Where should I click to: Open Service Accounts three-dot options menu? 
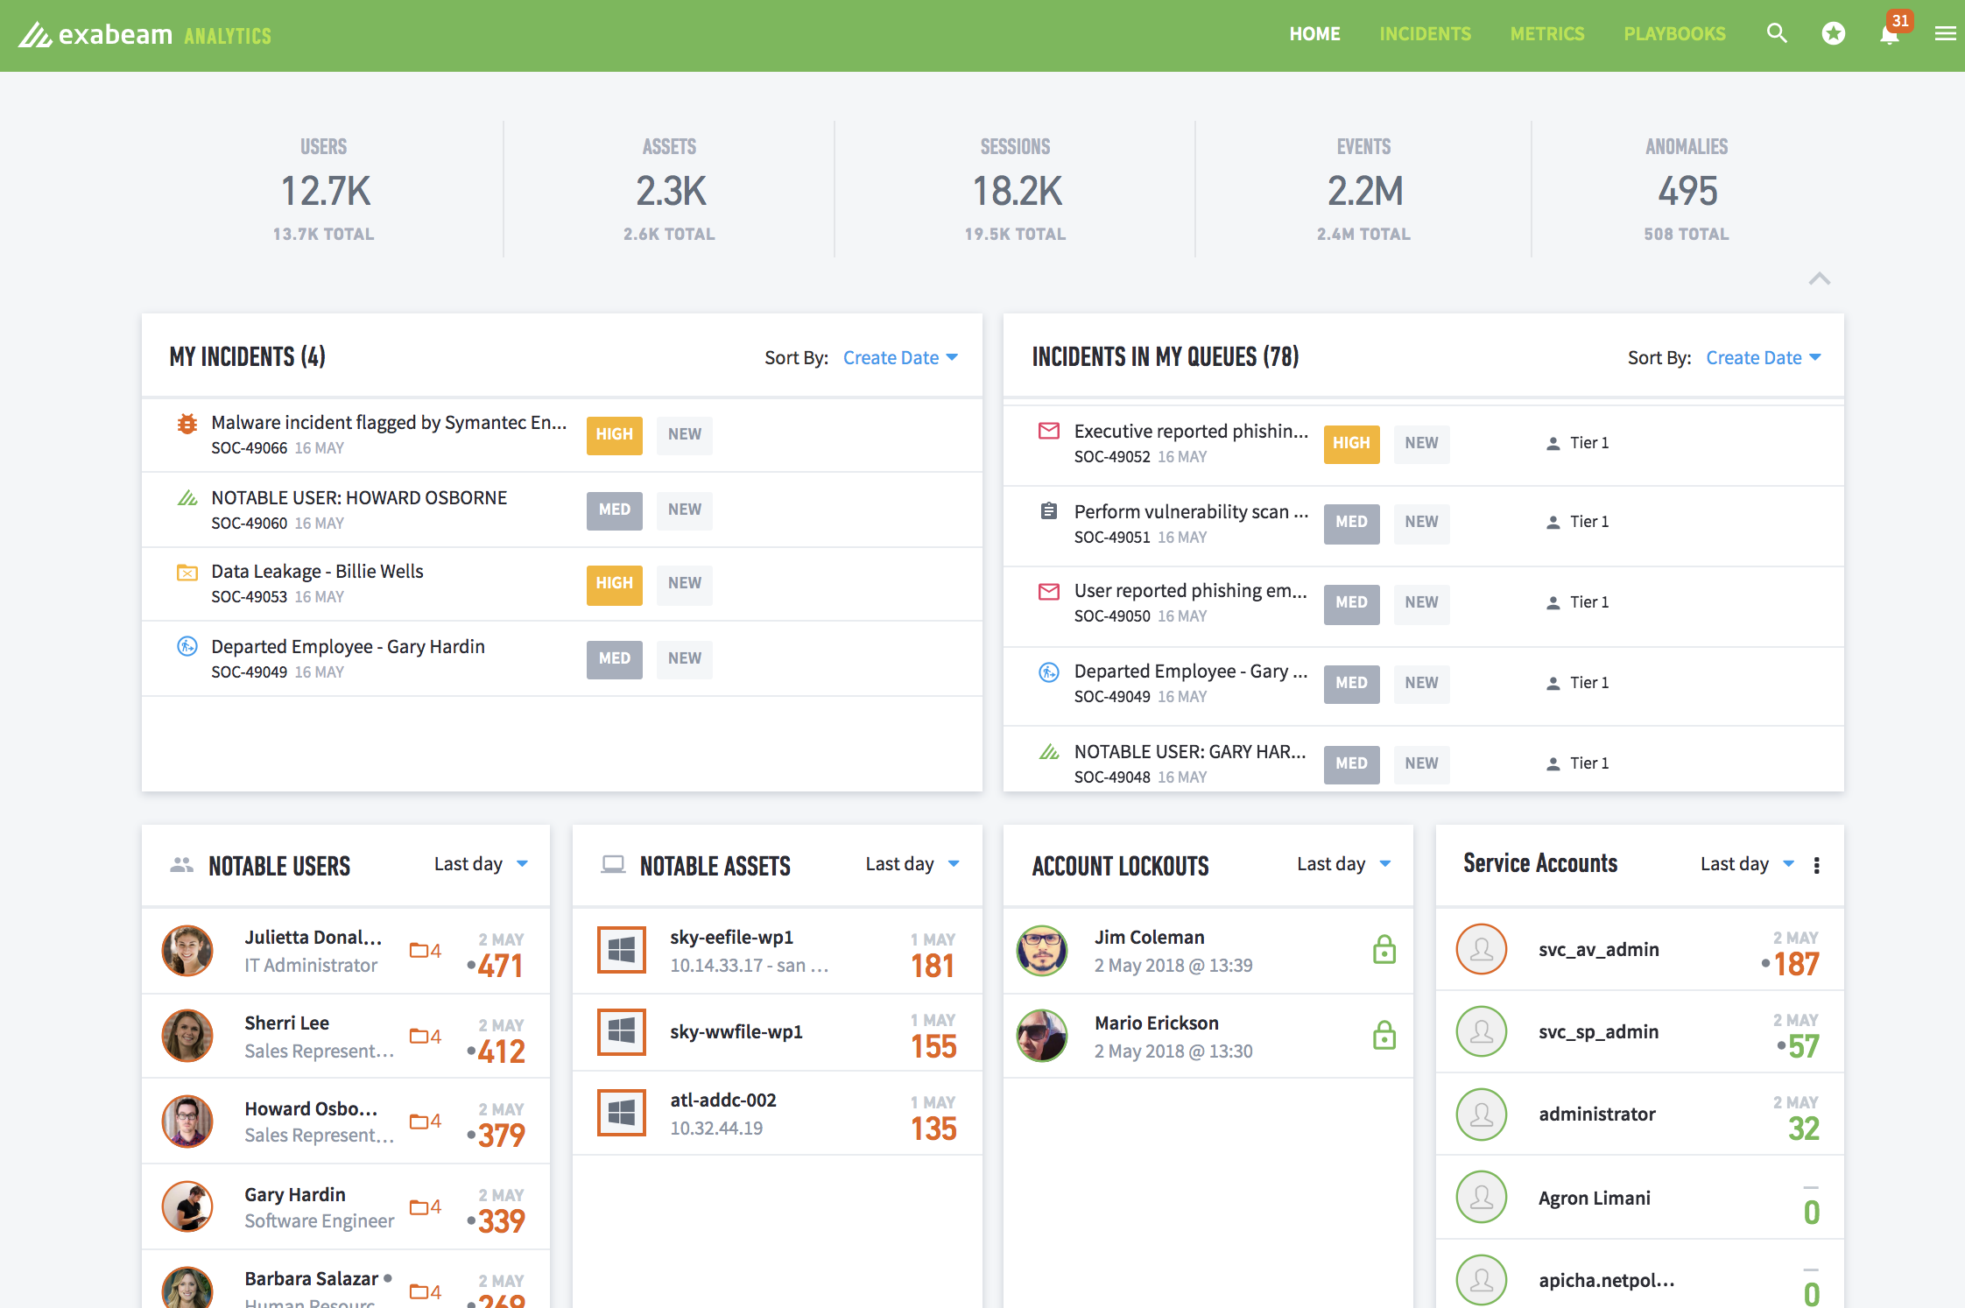pyautogui.click(x=1817, y=865)
